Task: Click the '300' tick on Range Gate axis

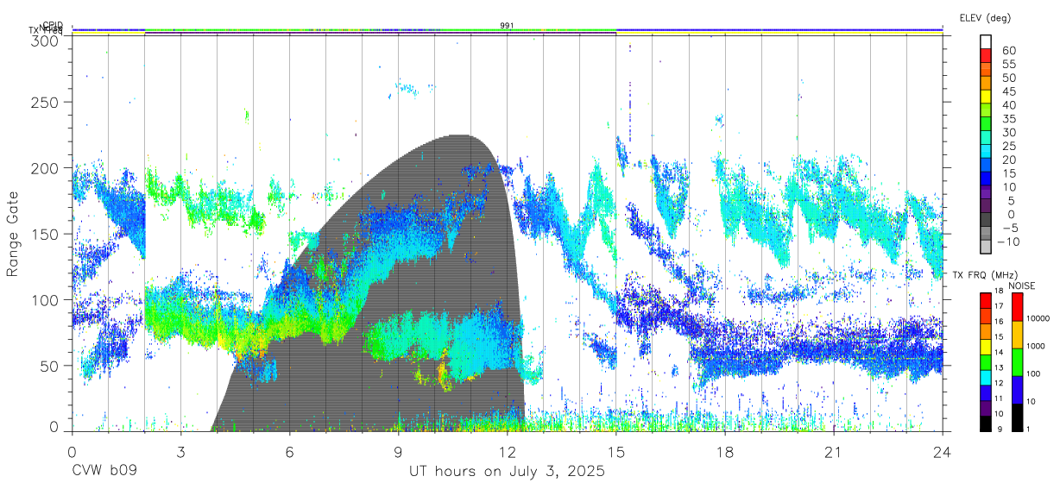Action: tap(45, 40)
